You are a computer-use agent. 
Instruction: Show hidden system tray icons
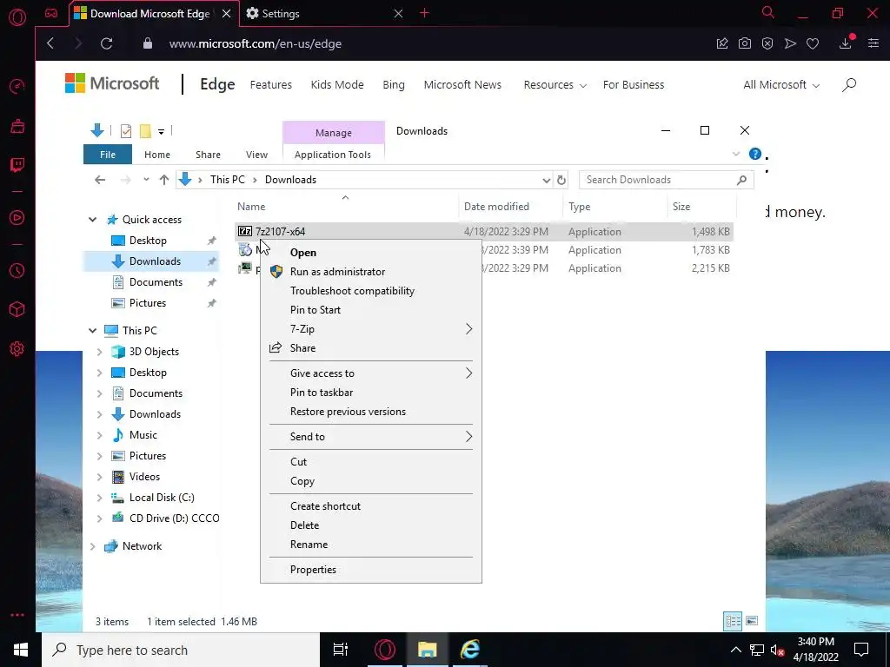pos(735,650)
